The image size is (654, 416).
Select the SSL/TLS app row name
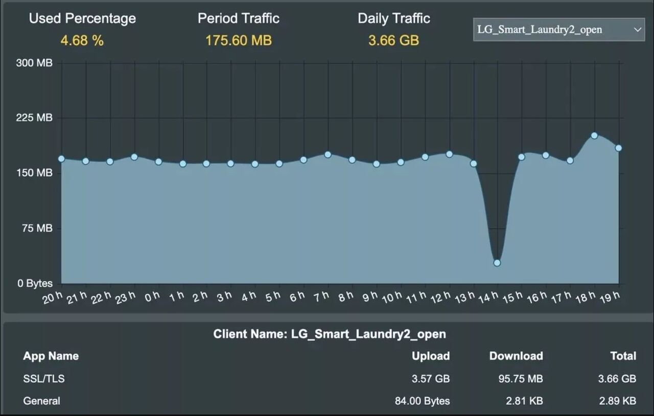pyautogui.click(x=44, y=379)
